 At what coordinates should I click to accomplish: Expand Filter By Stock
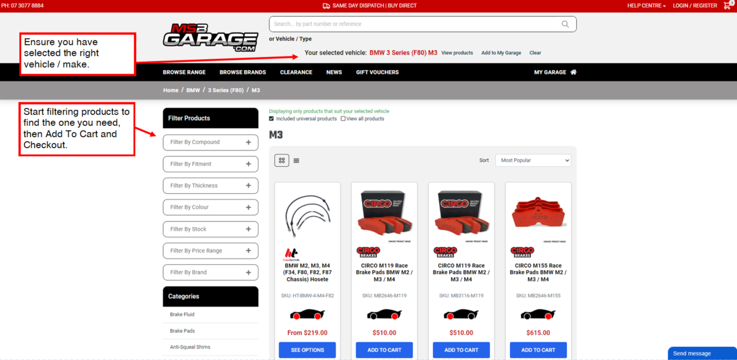[x=210, y=229]
